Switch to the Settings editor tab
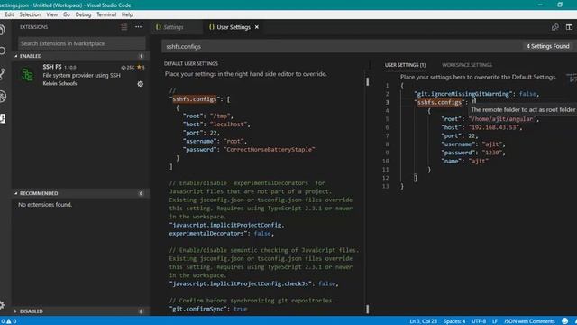This screenshot has width=577, height=325. (x=177, y=27)
